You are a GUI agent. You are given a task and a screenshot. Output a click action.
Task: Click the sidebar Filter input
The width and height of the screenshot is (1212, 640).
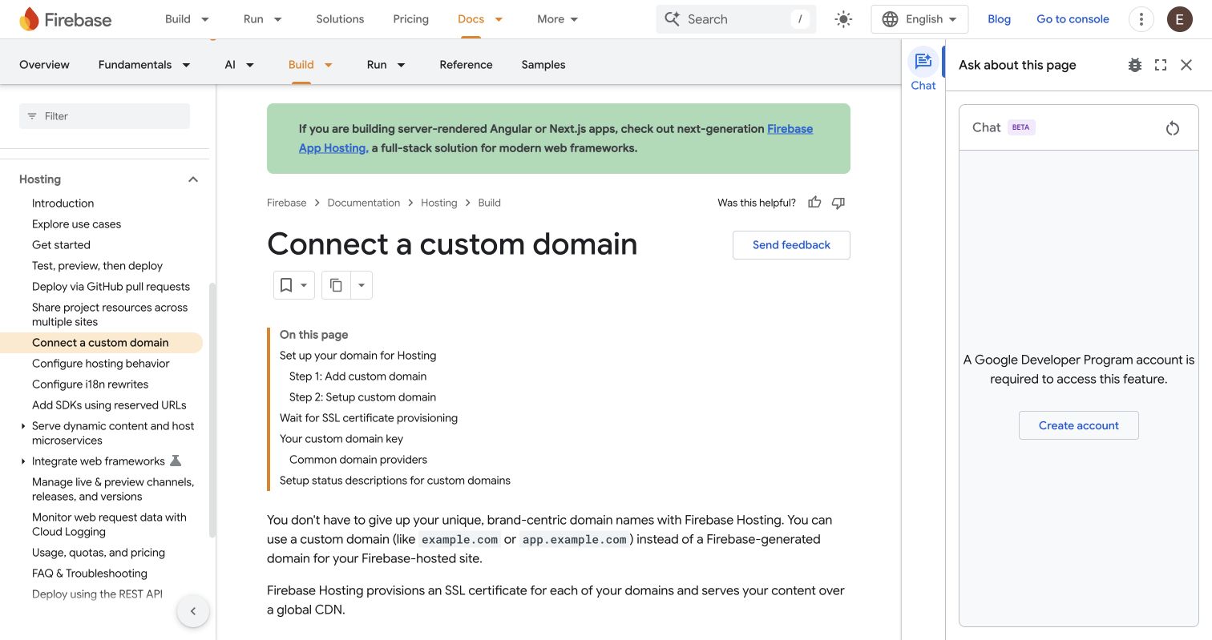tap(104, 116)
